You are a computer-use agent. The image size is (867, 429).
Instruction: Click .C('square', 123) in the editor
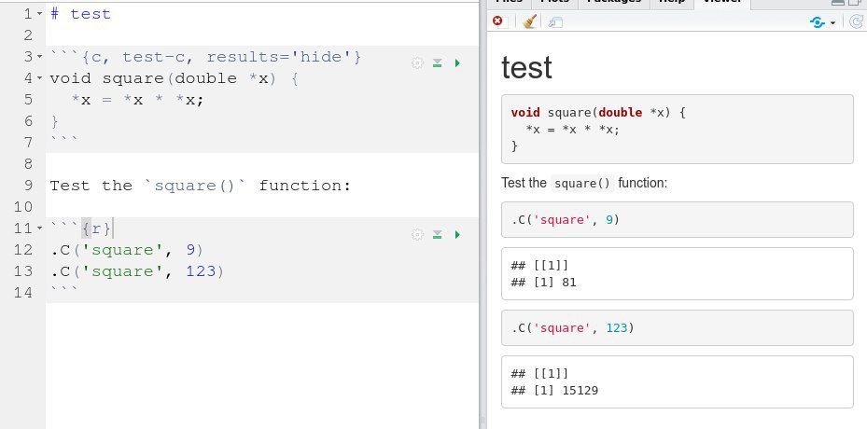(x=137, y=270)
